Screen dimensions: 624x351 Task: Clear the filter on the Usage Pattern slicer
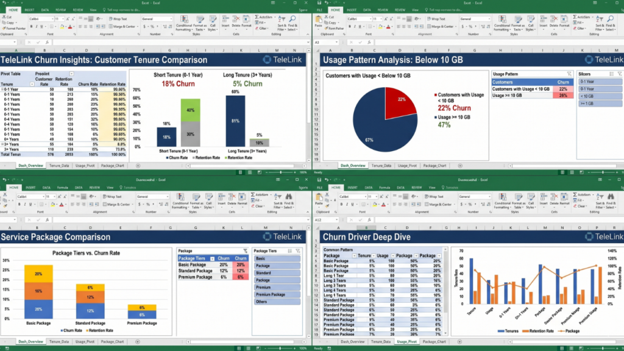[x=569, y=74]
